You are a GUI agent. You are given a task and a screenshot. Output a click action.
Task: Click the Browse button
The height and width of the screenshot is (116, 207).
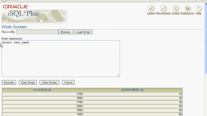click(x=66, y=32)
